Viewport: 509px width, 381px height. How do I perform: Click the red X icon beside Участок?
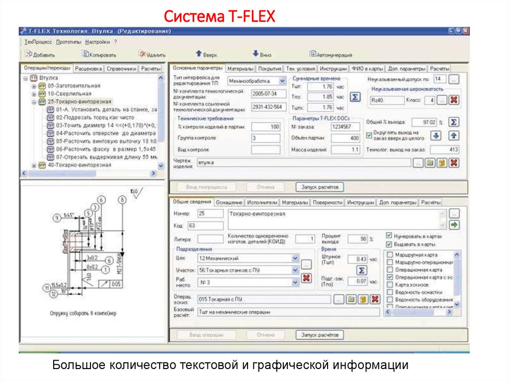click(306, 278)
